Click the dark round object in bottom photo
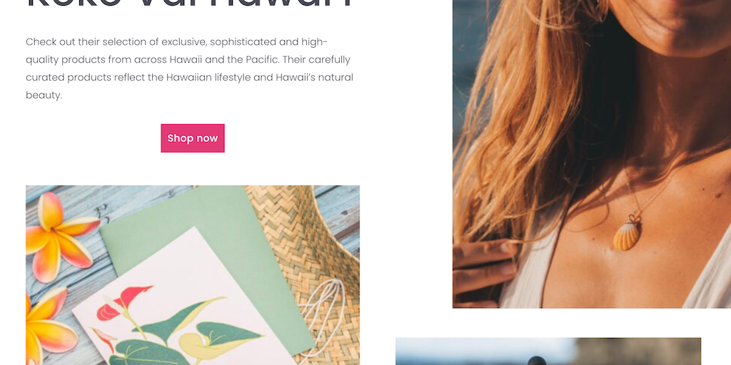Screen dimensions: 731x365 pyautogui.click(x=536, y=361)
